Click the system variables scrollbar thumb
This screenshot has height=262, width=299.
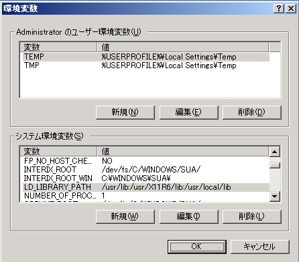click(x=275, y=165)
